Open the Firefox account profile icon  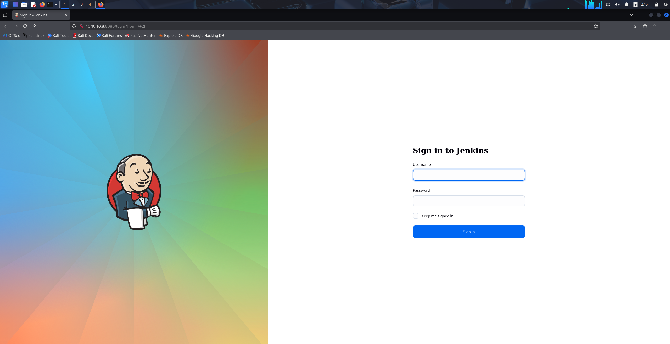(645, 26)
